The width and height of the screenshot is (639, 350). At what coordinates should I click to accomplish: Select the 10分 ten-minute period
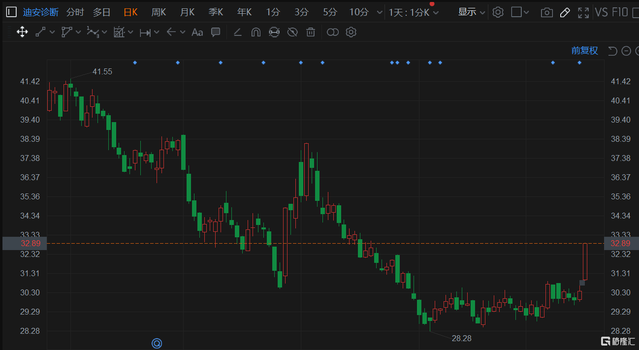pyautogui.click(x=359, y=12)
